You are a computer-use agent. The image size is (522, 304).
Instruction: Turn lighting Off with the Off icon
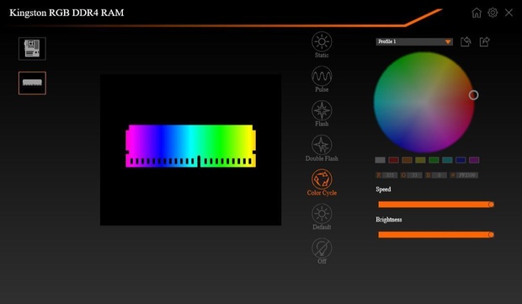(322, 248)
